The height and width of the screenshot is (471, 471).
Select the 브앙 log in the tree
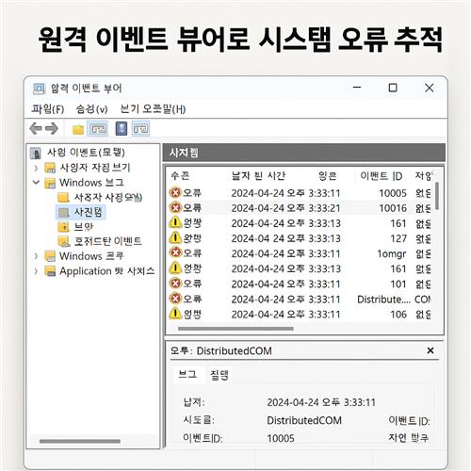[84, 227]
